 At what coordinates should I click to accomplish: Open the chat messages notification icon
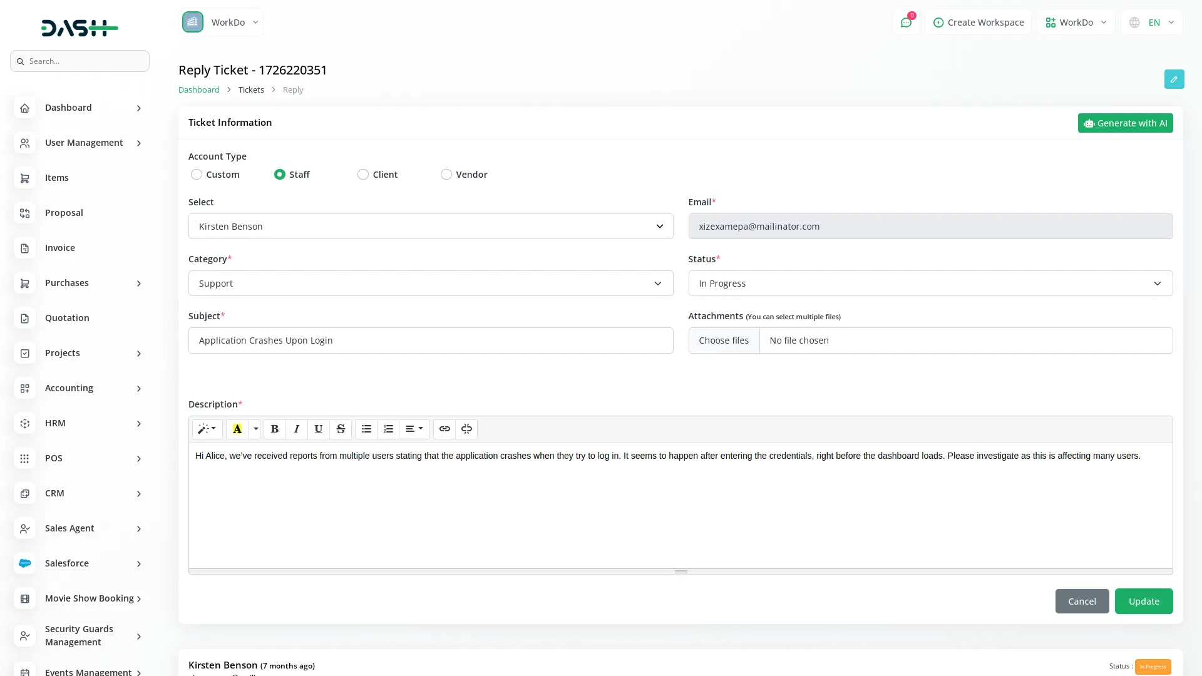906,23
